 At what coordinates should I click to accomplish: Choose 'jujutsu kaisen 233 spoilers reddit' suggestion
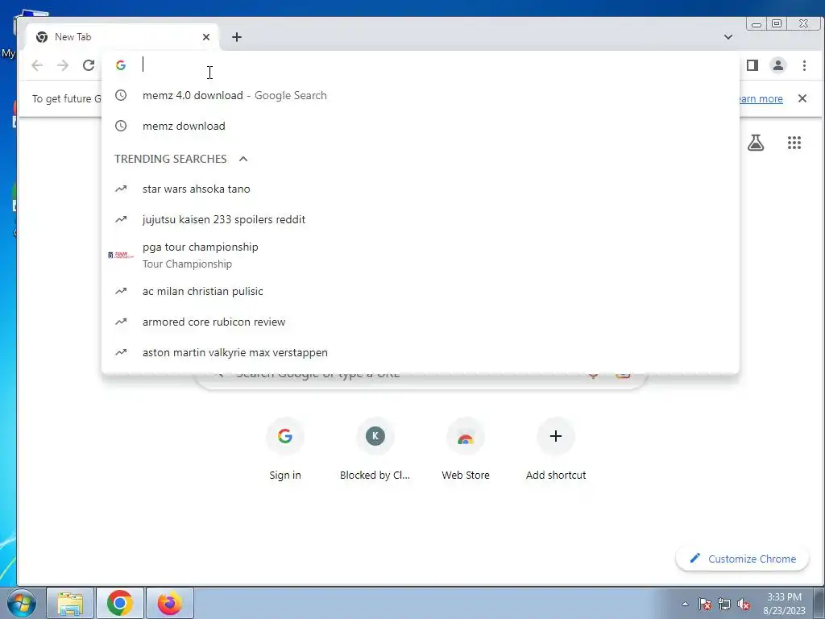421,219
